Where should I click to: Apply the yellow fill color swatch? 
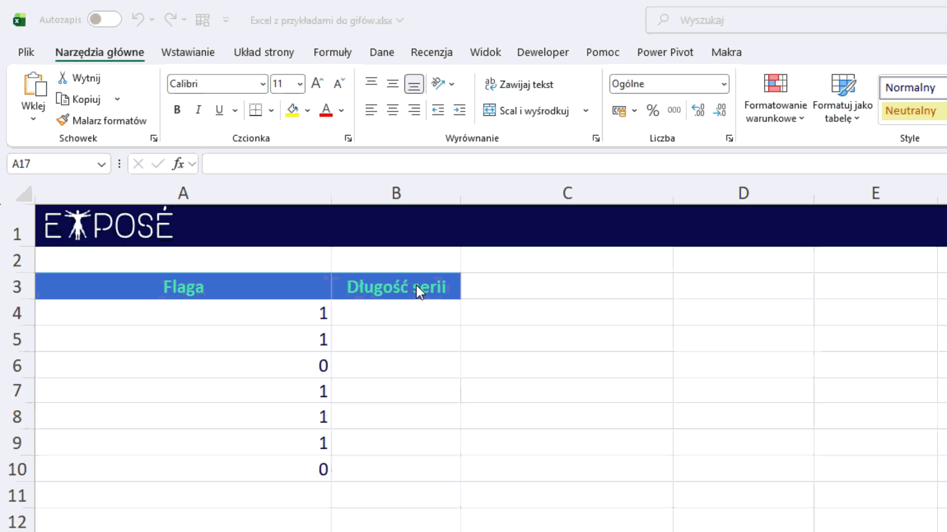click(292, 110)
